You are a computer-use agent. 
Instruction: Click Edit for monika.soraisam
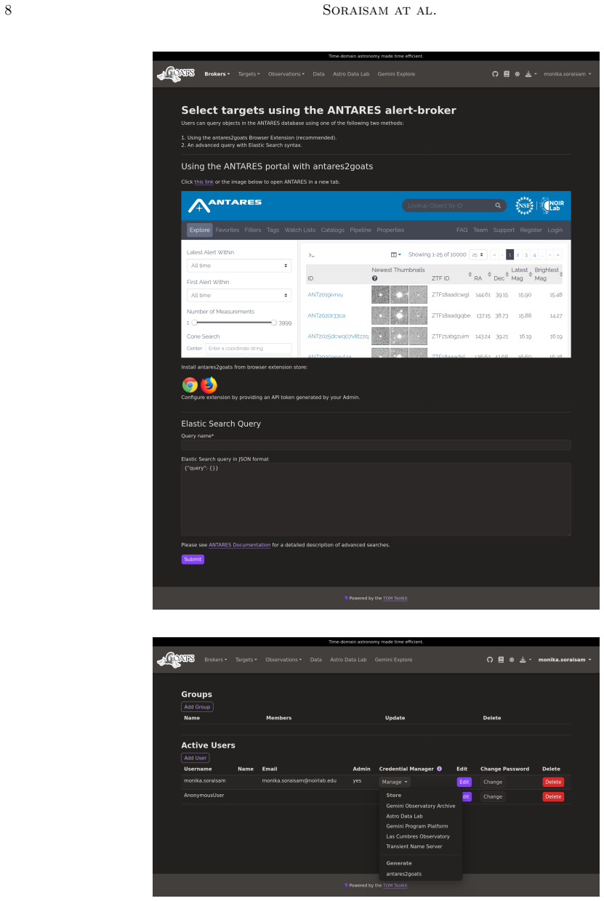464,782
